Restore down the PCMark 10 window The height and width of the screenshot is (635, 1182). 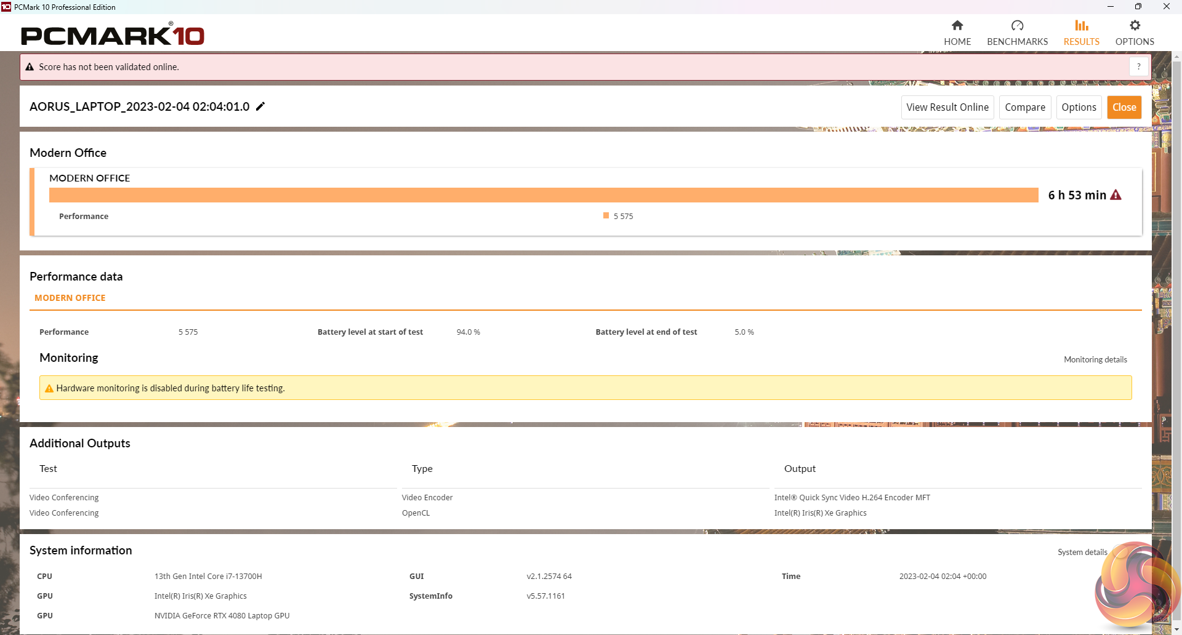pos(1138,7)
